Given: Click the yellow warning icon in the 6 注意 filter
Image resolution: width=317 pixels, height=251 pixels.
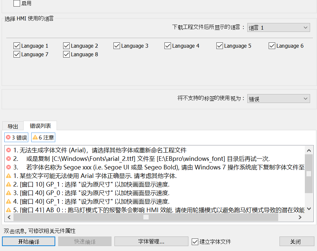Looking at the screenshot, I should pyautogui.click(x=35, y=138).
